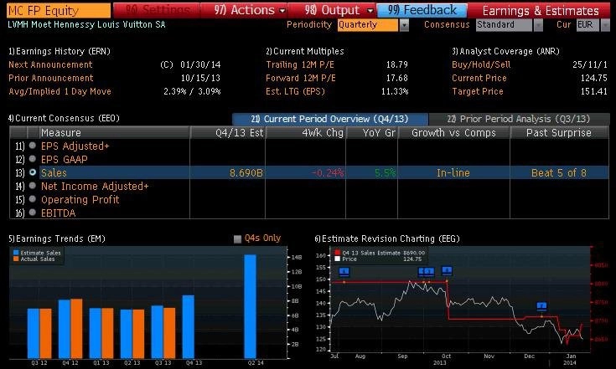Image resolution: width=616 pixels, height=369 pixels.
Task: Select the Operating Profit radio button
Action: 33,199
